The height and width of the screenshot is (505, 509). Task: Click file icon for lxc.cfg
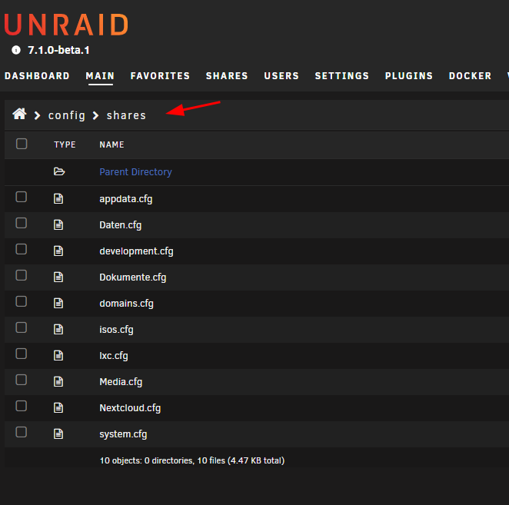click(58, 355)
